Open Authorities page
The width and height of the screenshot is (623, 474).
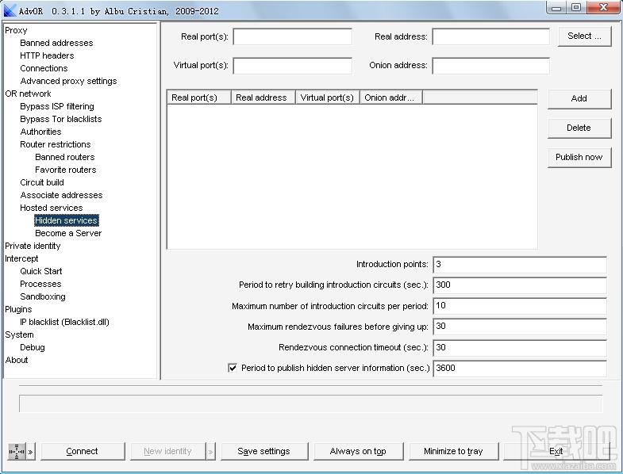[40, 132]
